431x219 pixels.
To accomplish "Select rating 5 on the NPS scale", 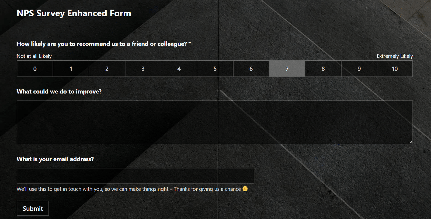I will [x=215, y=69].
